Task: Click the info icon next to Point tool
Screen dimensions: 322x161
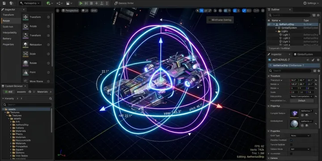Action: coord(48,72)
